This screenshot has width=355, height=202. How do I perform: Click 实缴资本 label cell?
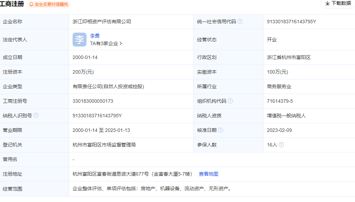228,72
